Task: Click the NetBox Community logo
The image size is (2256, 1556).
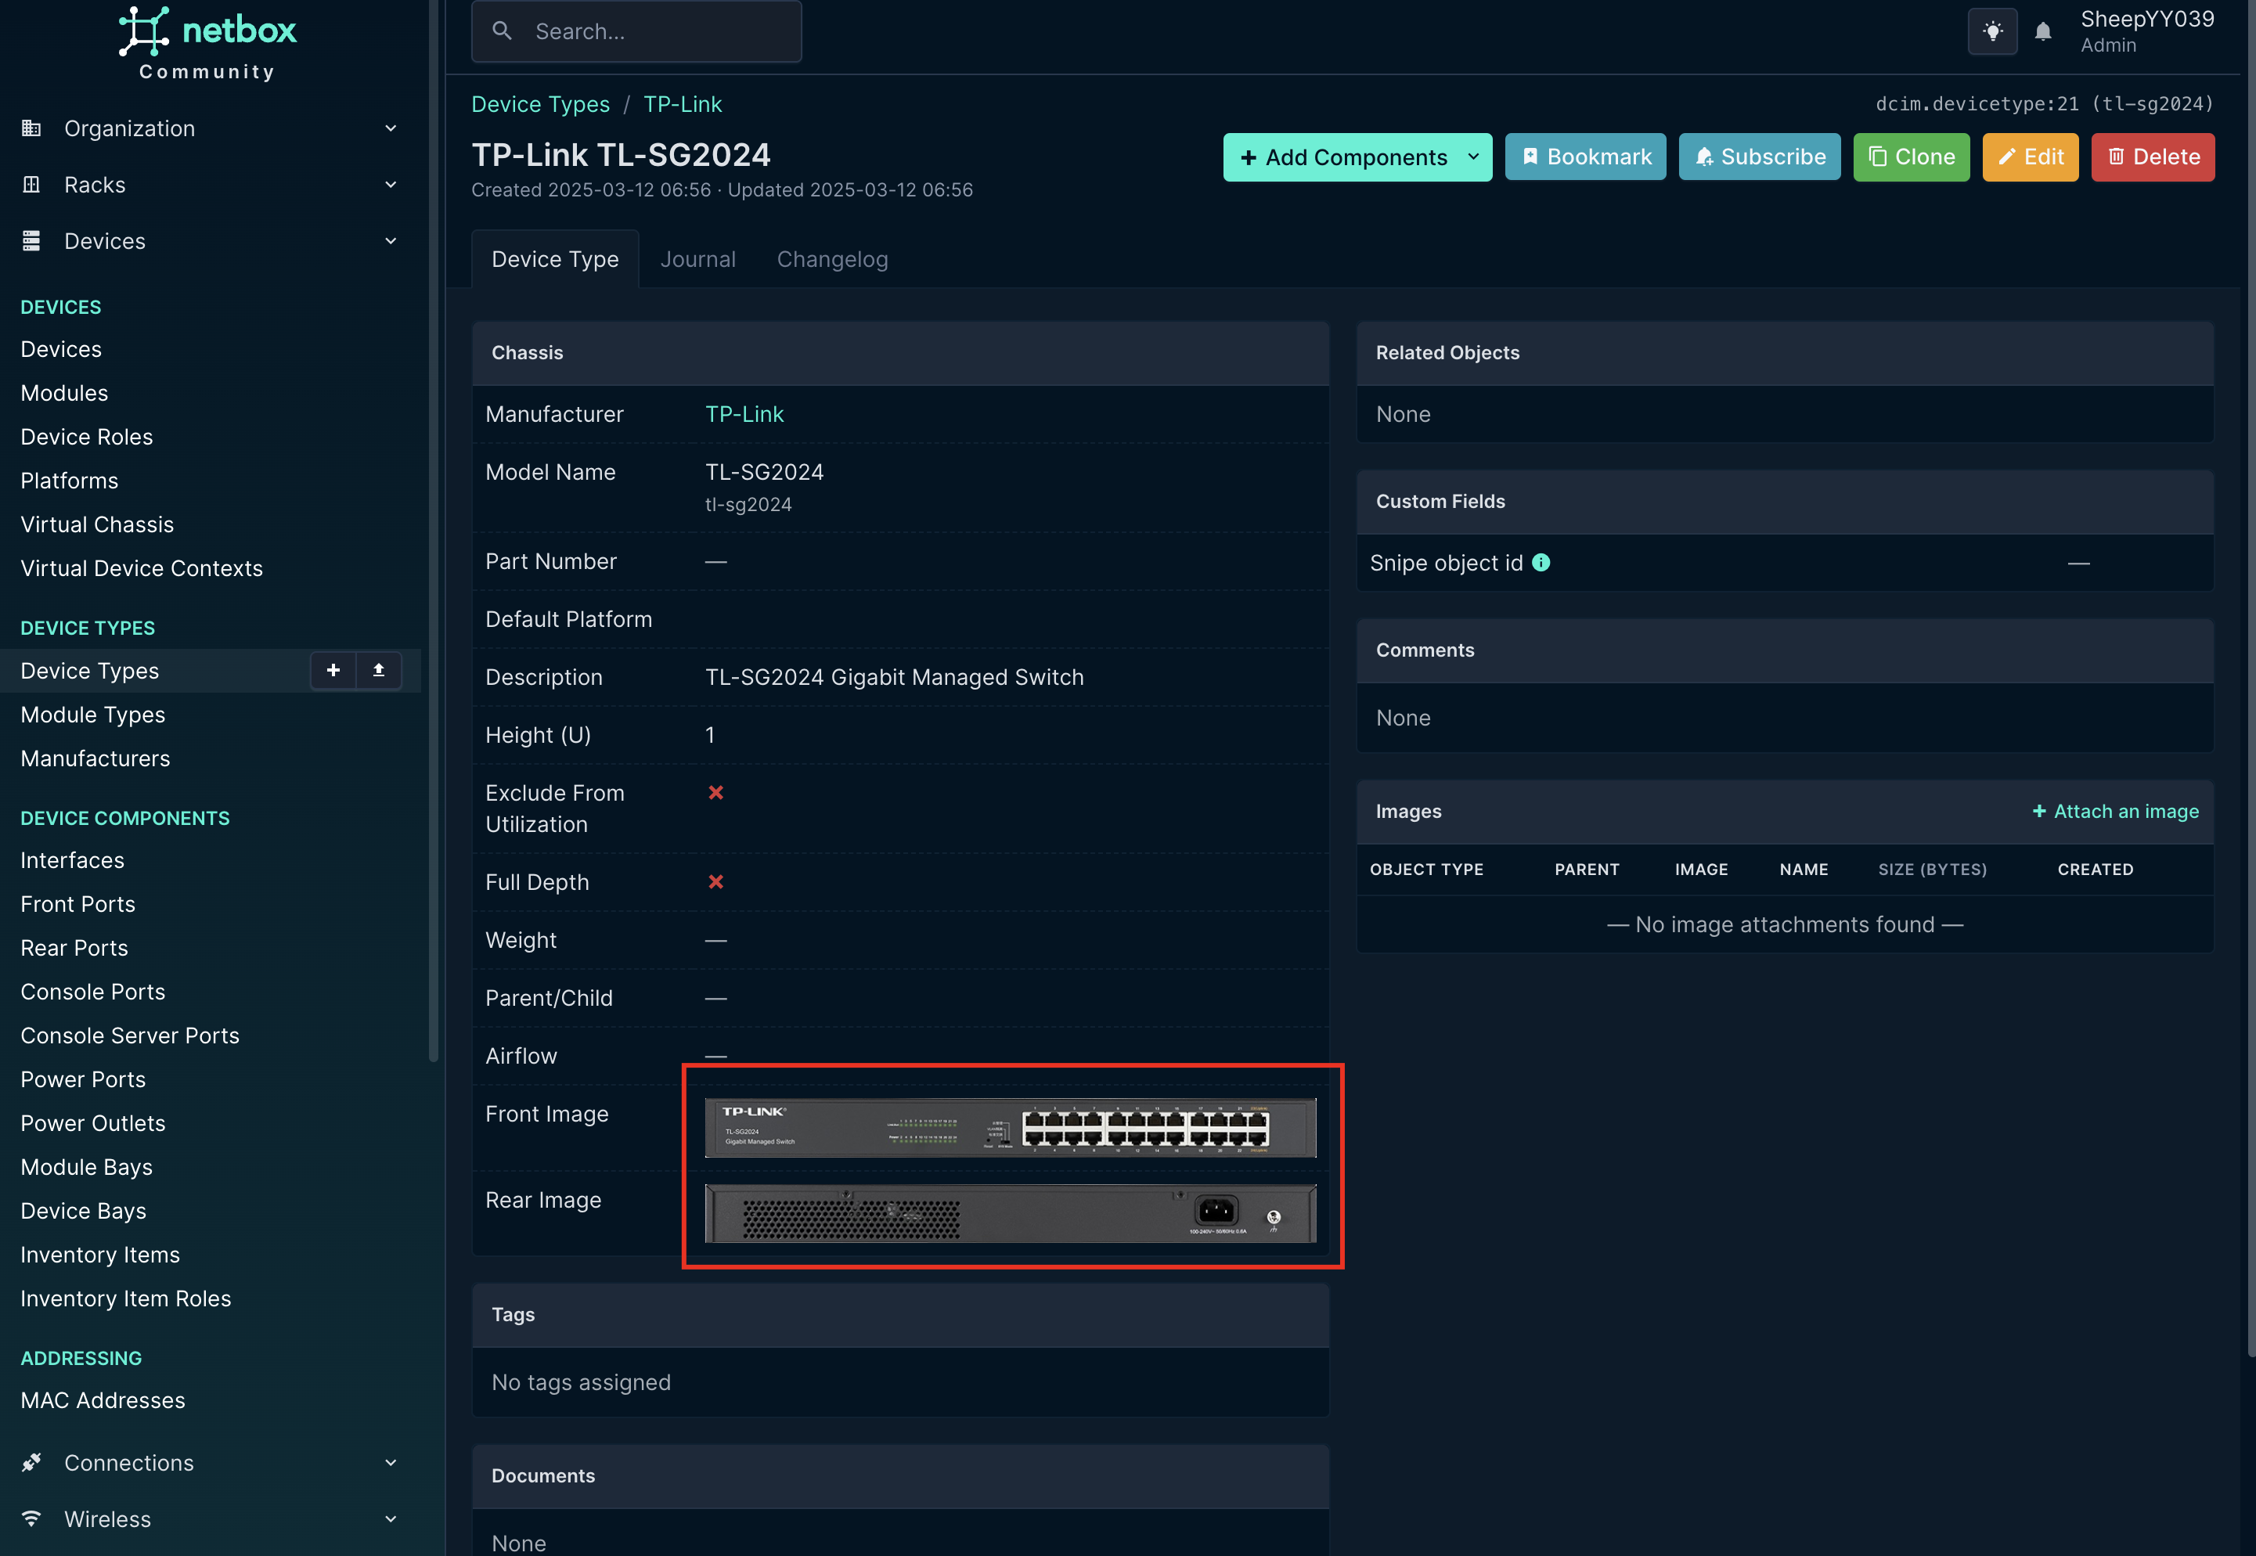Action: [207, 44]
